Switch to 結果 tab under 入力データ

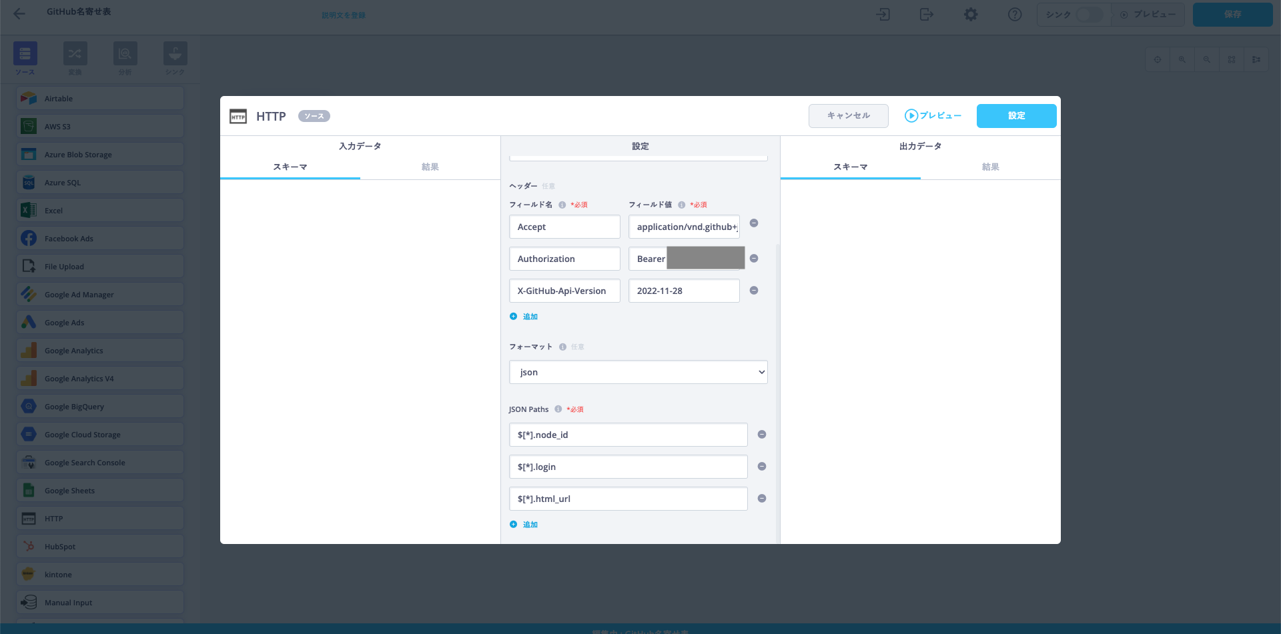coord(430,167)
